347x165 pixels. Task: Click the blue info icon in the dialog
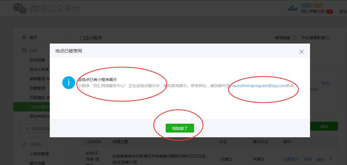pyautogui.click(x=68, y=83)
